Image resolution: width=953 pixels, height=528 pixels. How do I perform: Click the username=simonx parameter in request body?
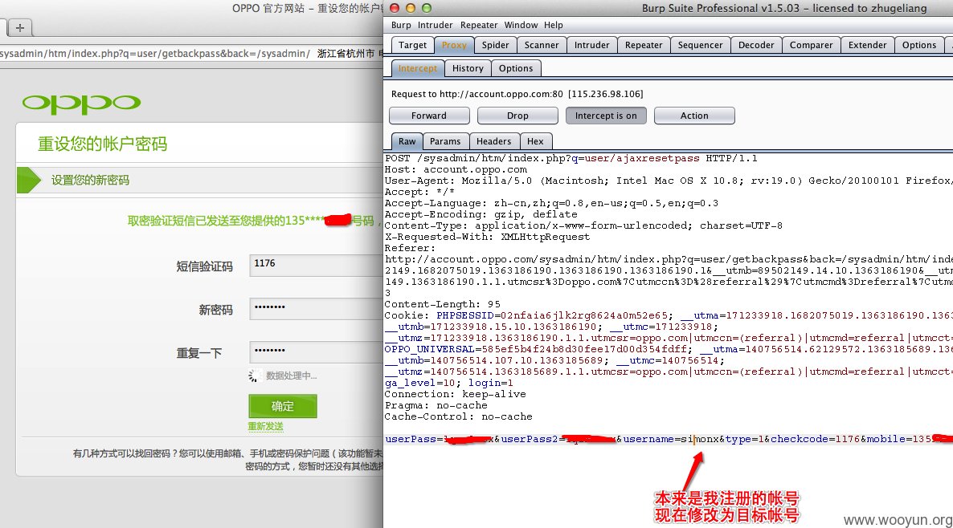pos(671,439)
